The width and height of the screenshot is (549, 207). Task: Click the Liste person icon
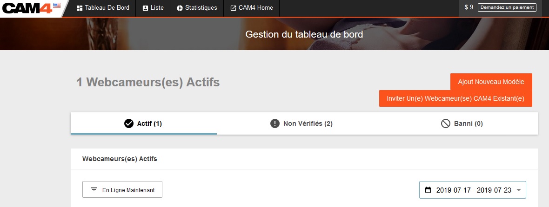coord(145,8)
